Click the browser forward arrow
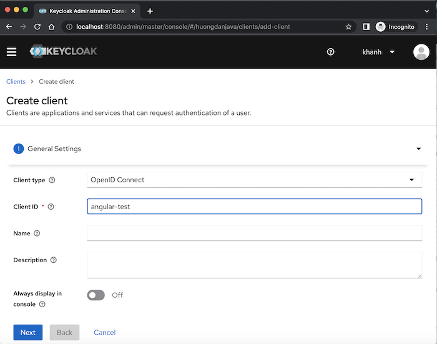The height and width of the screenshot is (344, 437). [x=23, y=27]
